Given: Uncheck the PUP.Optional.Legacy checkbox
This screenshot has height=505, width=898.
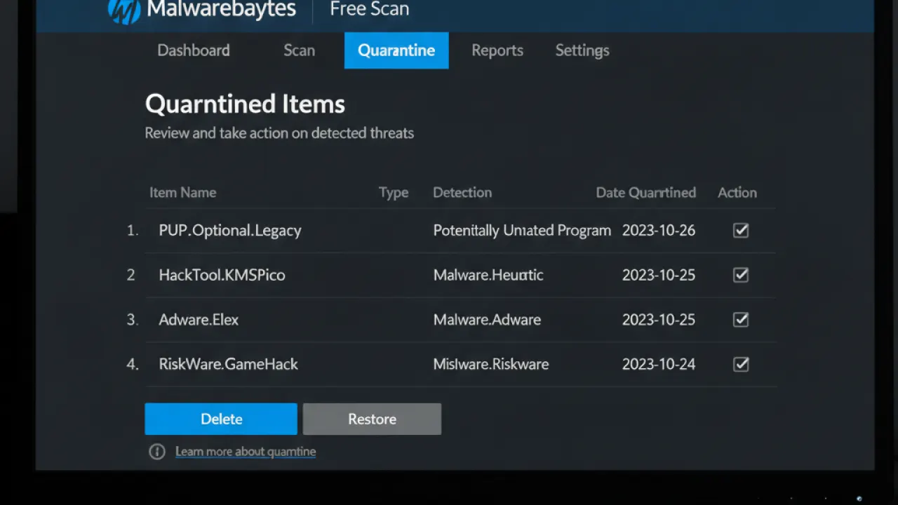Looking at the screenshot, I should [x=741, y=230].
